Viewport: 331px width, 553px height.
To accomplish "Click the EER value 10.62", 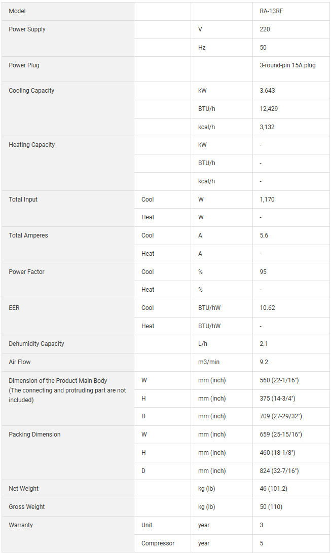I will (x=267, y=308).
